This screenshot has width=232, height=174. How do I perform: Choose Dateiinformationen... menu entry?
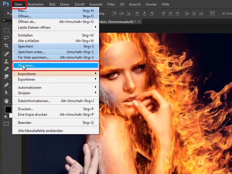pyautogui.click(x=56, y=101)
